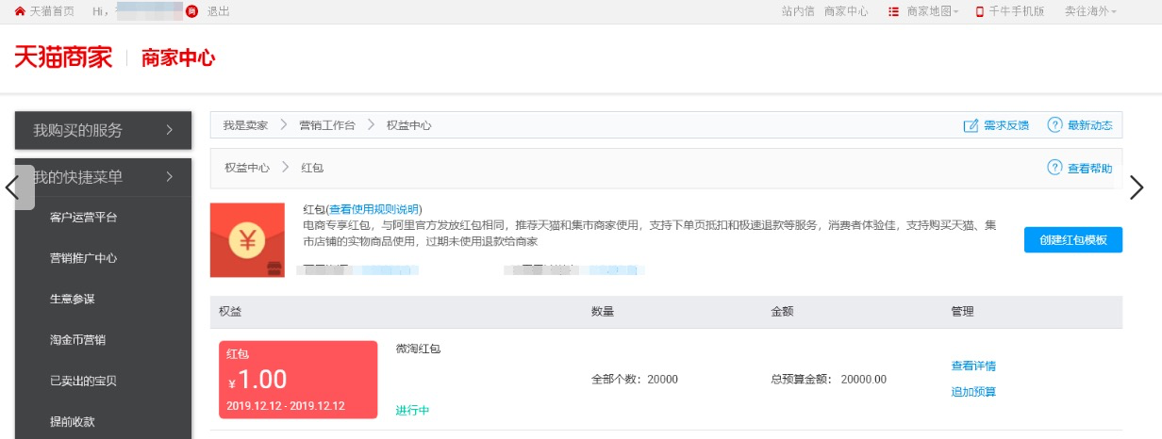Click 权益中心 in second breadcrumb row

tap(247, 168)
